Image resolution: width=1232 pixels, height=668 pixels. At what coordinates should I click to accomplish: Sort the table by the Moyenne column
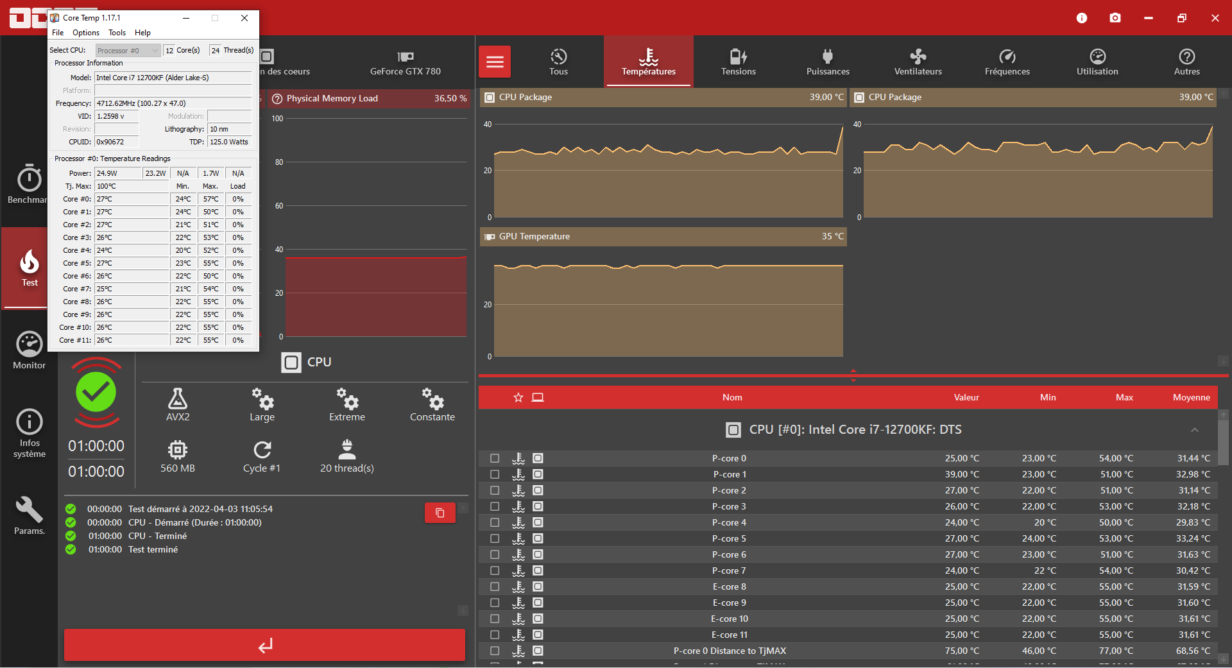point(1192,398)
